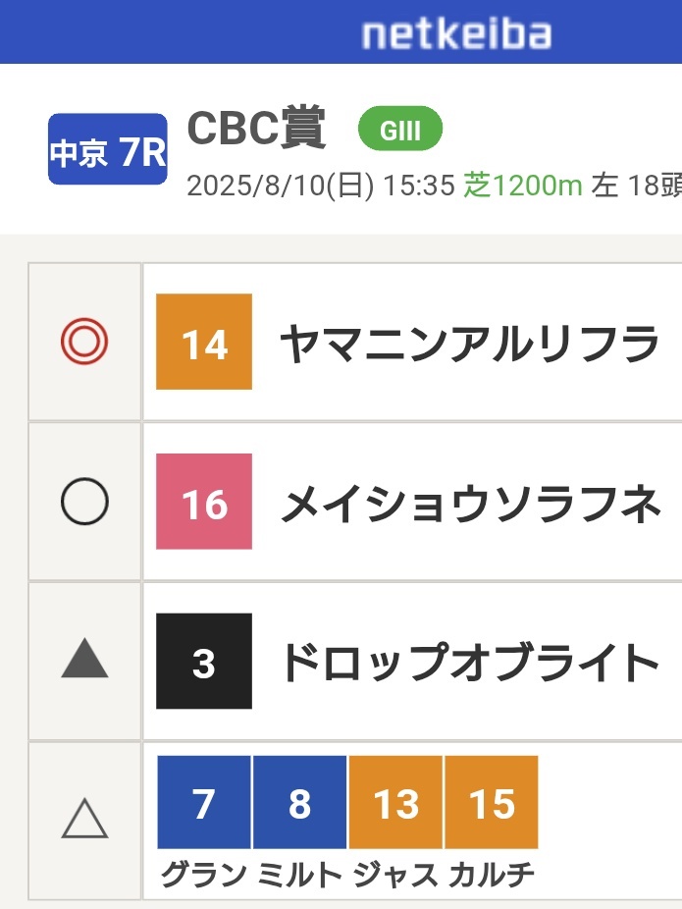Click the CBC賞 race title
This screenshot has height=909, width=682.
[x=257, y=129]
